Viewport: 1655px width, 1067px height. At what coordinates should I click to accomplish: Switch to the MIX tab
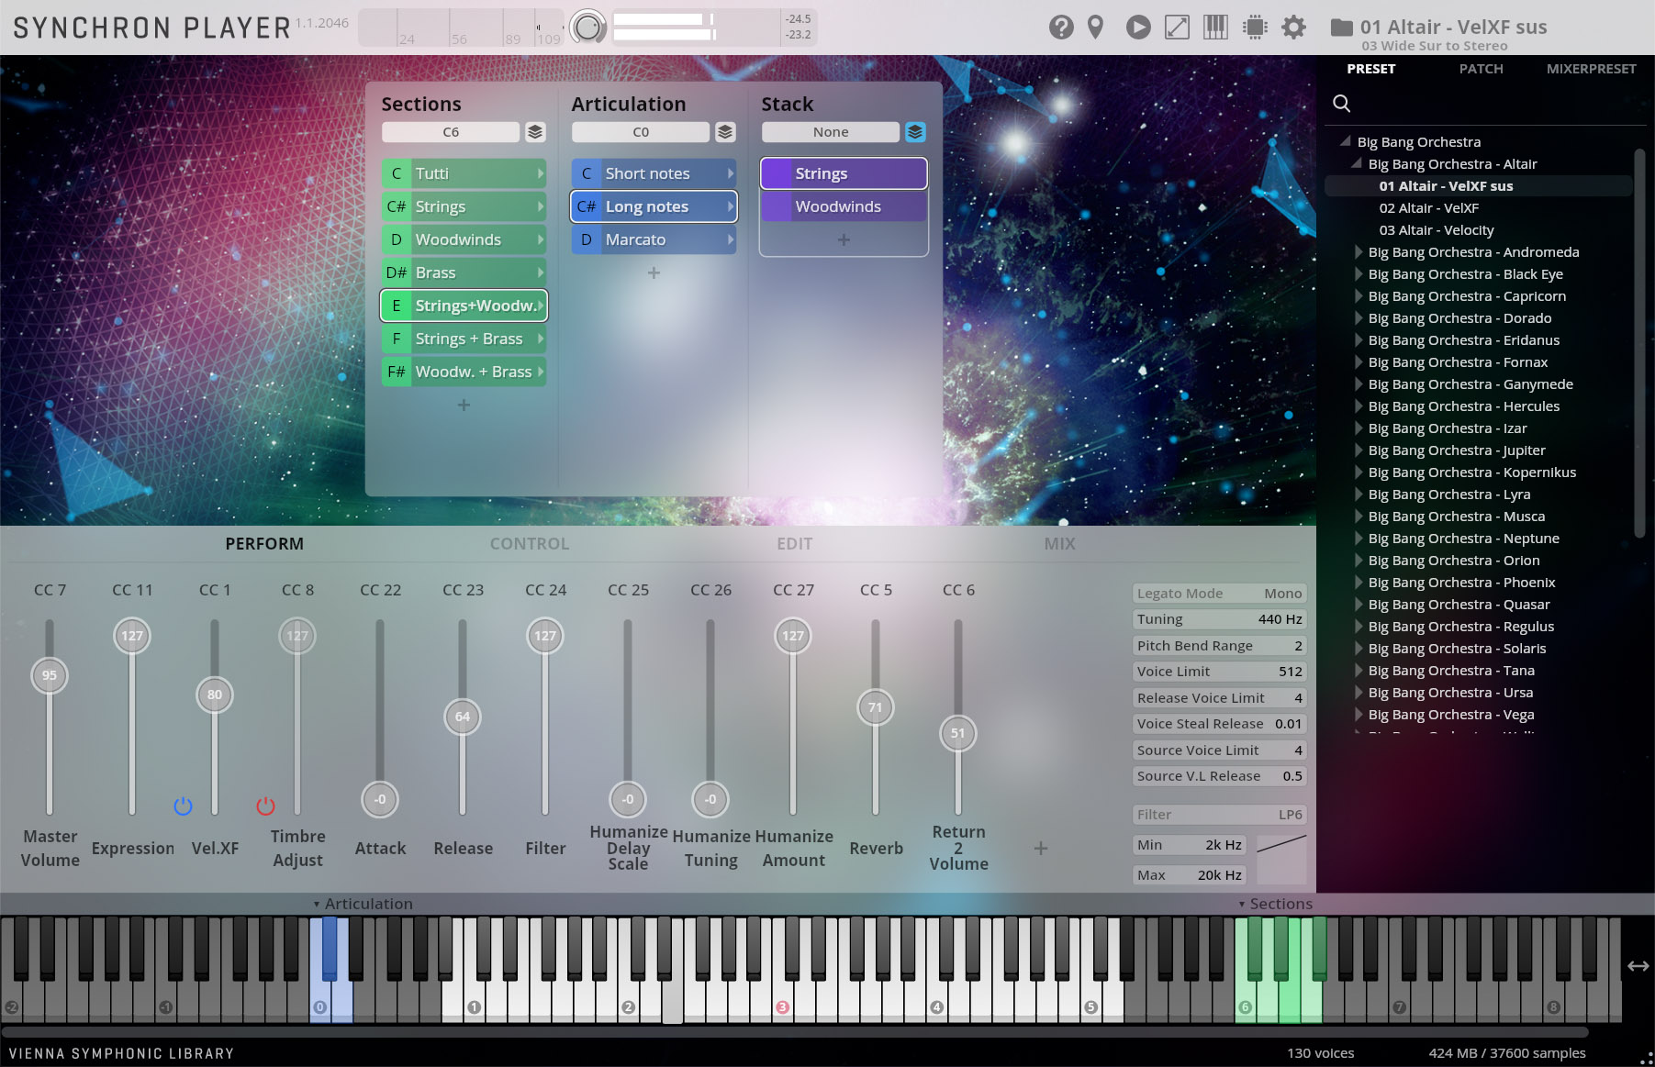(1059, 543)
